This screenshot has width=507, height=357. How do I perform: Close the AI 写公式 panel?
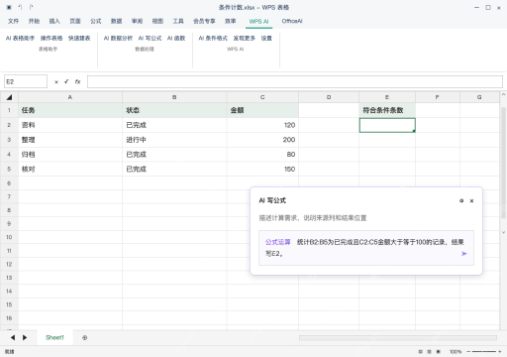[x=471, y=200]
